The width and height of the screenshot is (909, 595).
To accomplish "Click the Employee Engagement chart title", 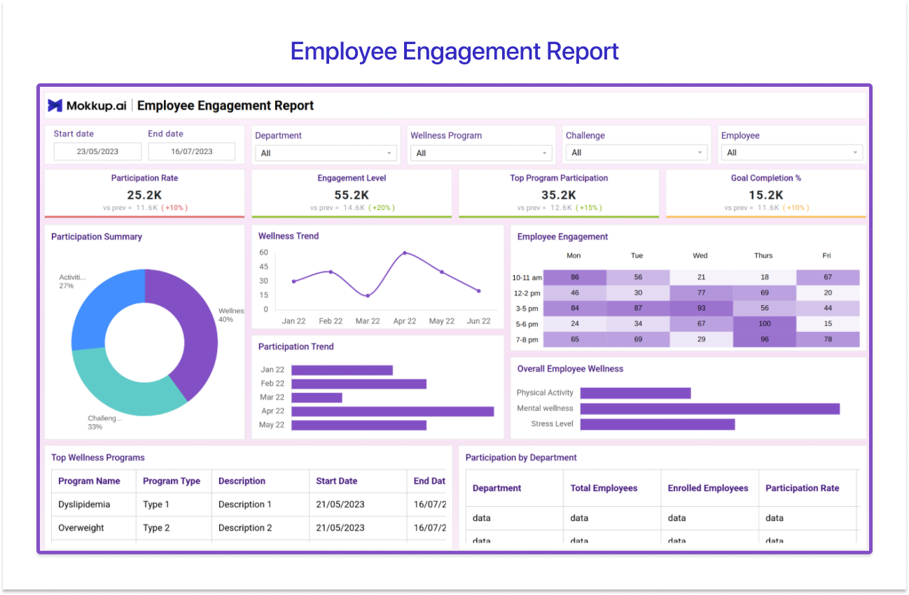I will coord(562,237).
